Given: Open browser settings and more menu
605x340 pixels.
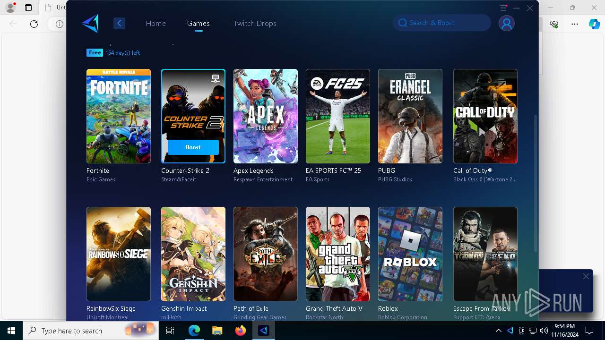Looking at the screenshot, I should tap(575, 24).
